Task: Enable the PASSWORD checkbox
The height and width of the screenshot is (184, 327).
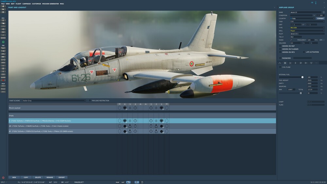Action: pyautogui.click(x=280, y=58)
